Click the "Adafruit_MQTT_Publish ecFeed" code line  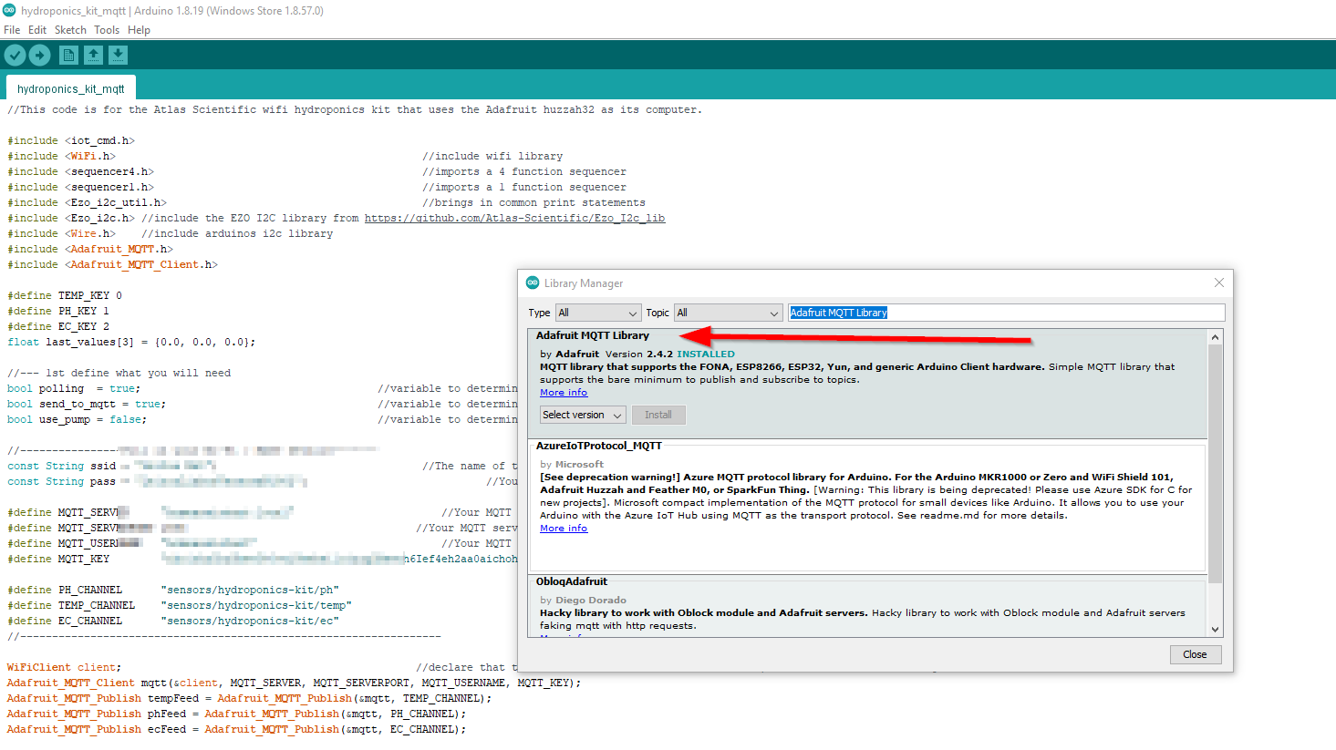click(236, 729)
